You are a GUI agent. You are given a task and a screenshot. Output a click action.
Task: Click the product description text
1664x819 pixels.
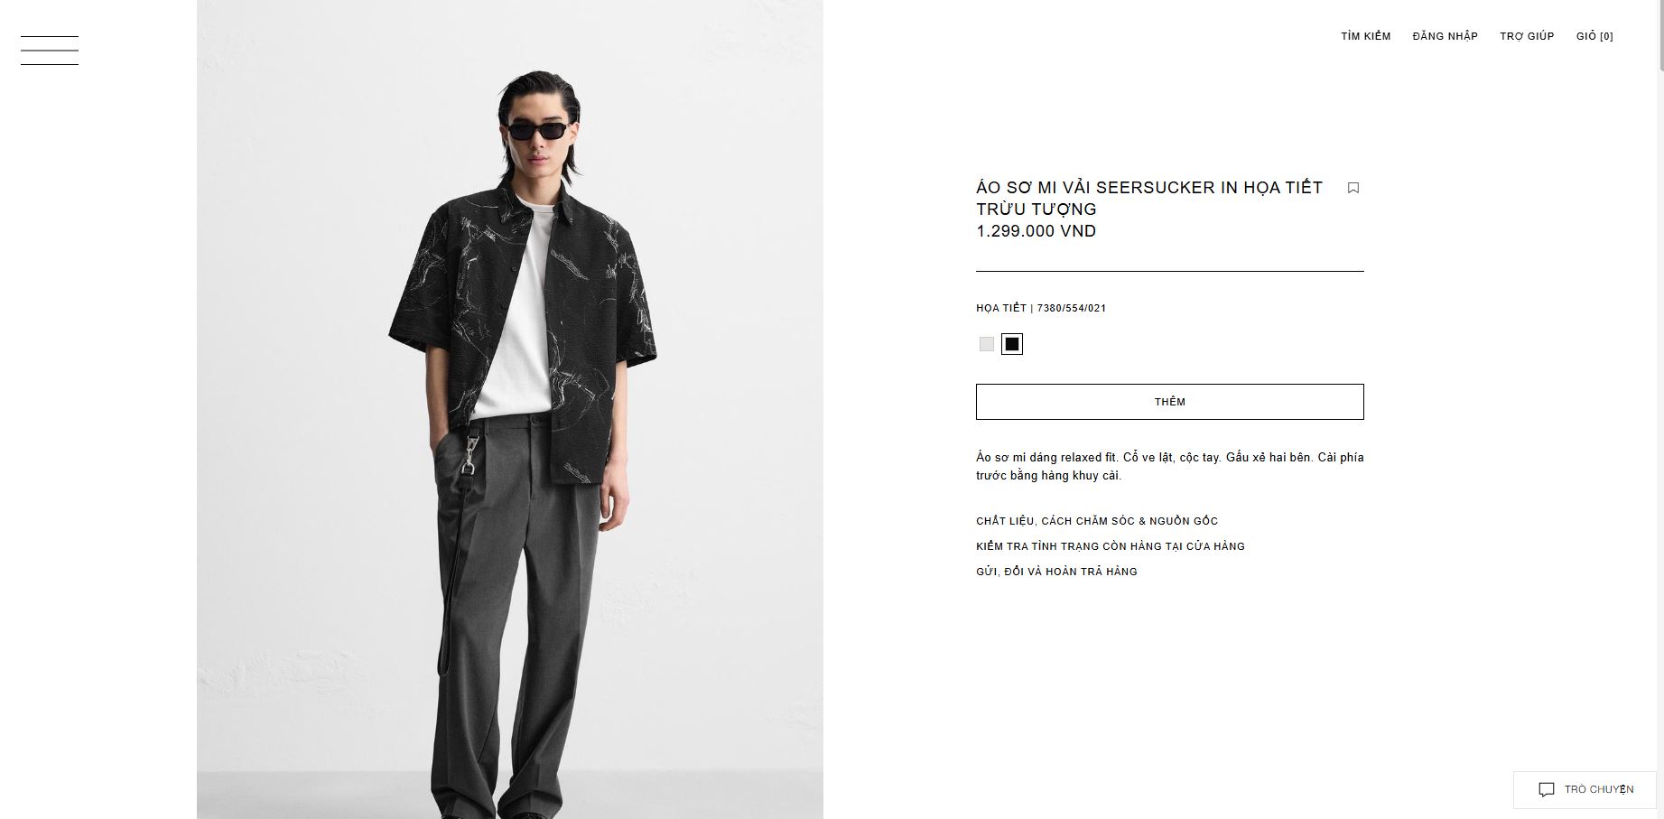tap(1169, 466)
